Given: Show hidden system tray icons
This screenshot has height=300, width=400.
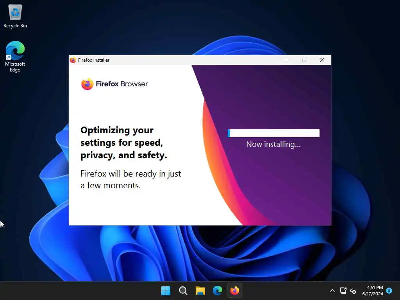Looking at the screenshot, I should [x=332, y=291].
